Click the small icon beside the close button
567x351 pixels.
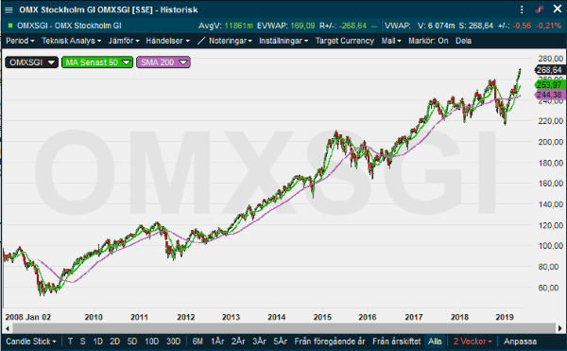tap(540, 9)
